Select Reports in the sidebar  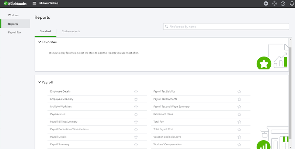pos(15,24)
